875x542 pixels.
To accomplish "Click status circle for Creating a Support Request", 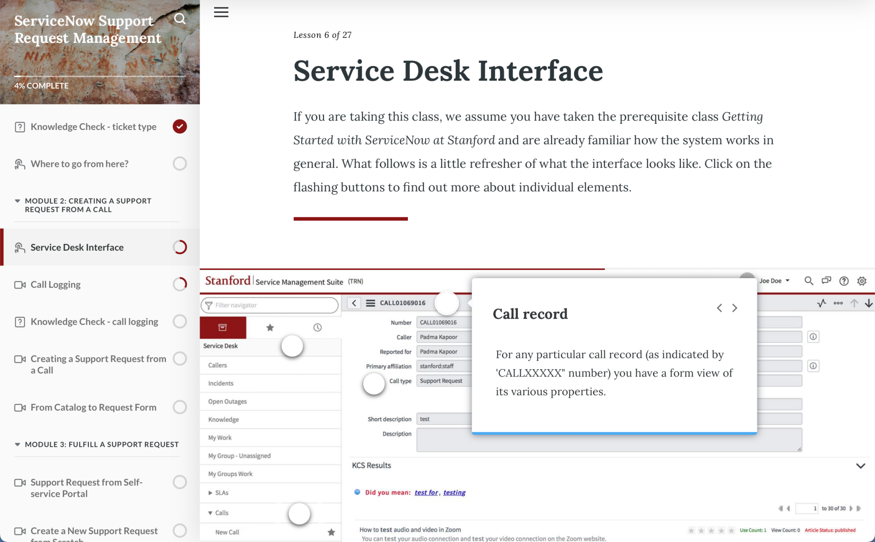I will tap(180, 359).
